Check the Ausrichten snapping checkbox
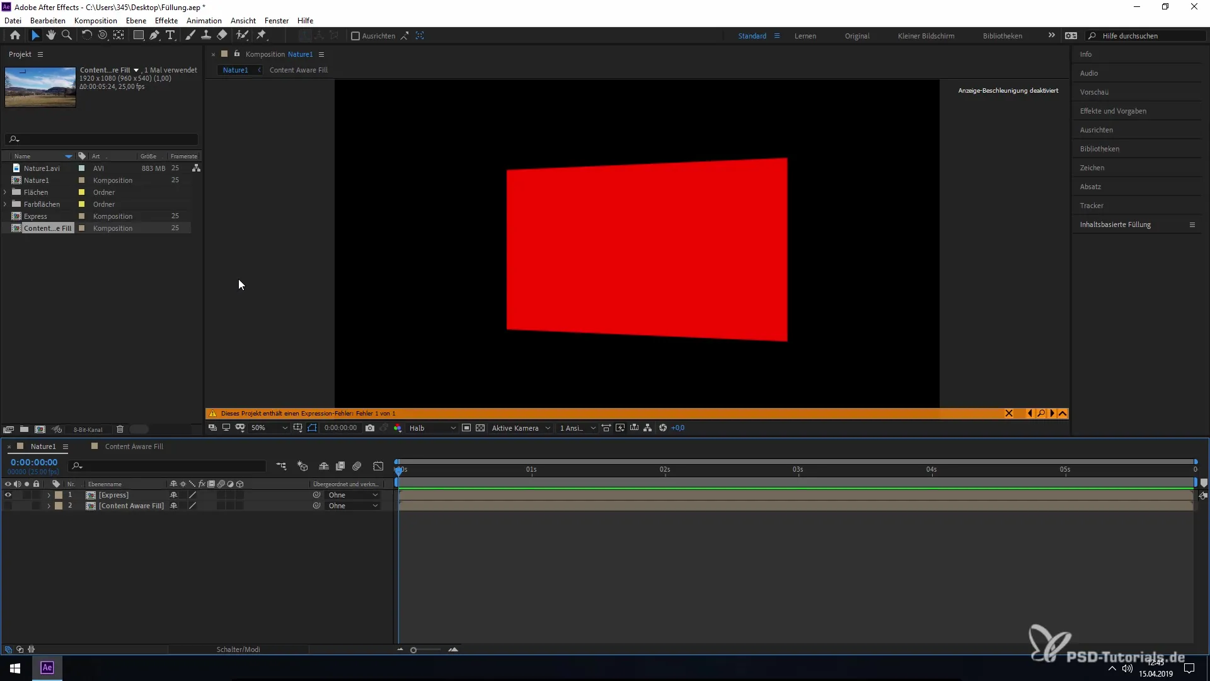The image size is (1210, 681). pyautogui.click(x=355, y=36)
